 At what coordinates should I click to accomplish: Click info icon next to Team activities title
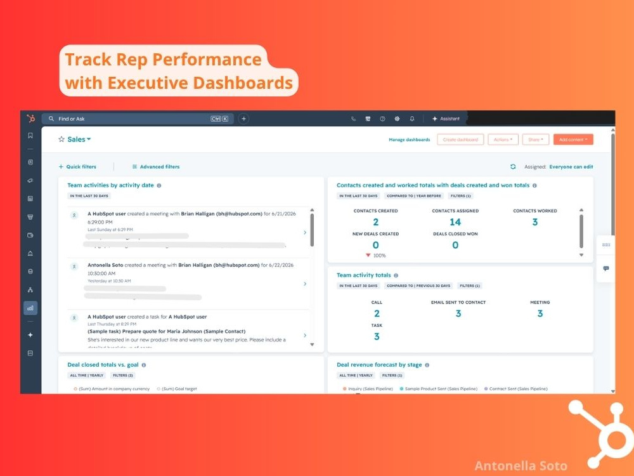159,185
